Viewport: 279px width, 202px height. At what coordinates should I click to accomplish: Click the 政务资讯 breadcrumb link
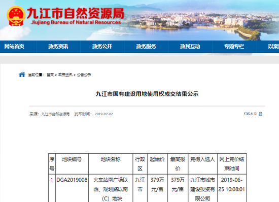(65, 75)
